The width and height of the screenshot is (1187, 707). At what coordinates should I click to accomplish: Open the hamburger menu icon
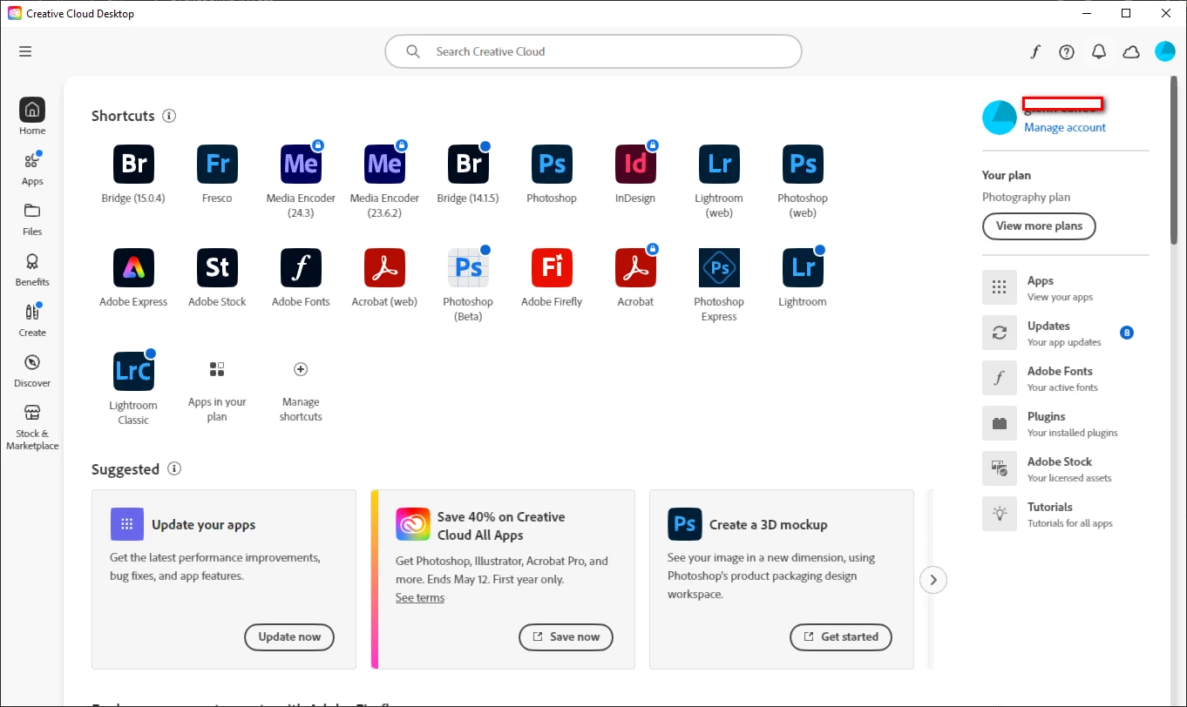click(x=25, y=51)
